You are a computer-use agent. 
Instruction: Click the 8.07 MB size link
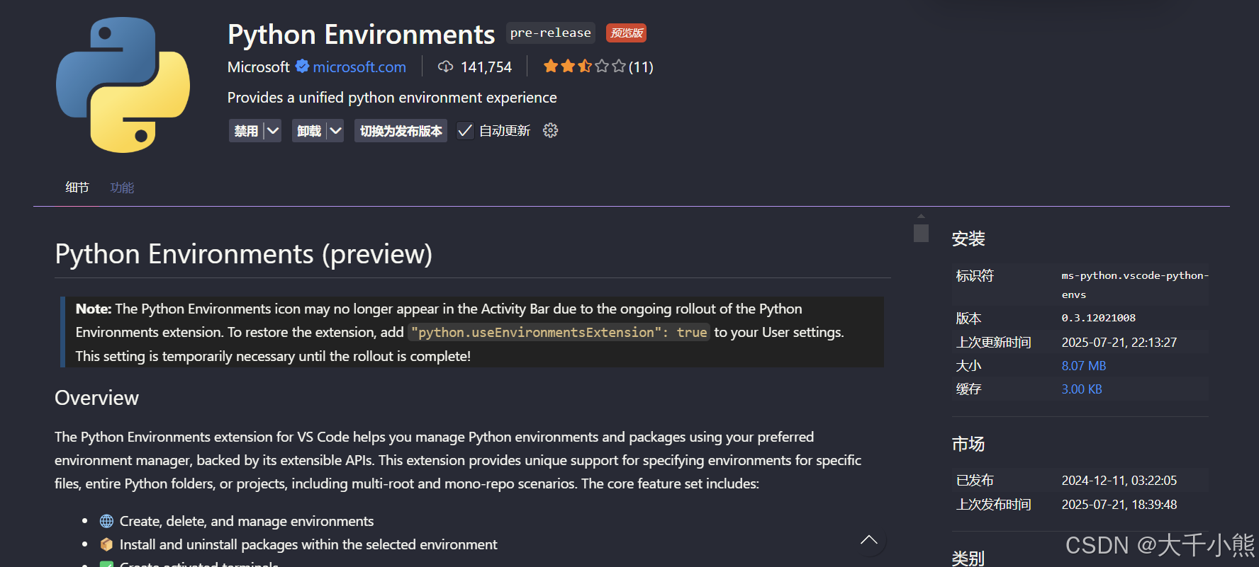pyautogui.click(x=1084, y=366)
